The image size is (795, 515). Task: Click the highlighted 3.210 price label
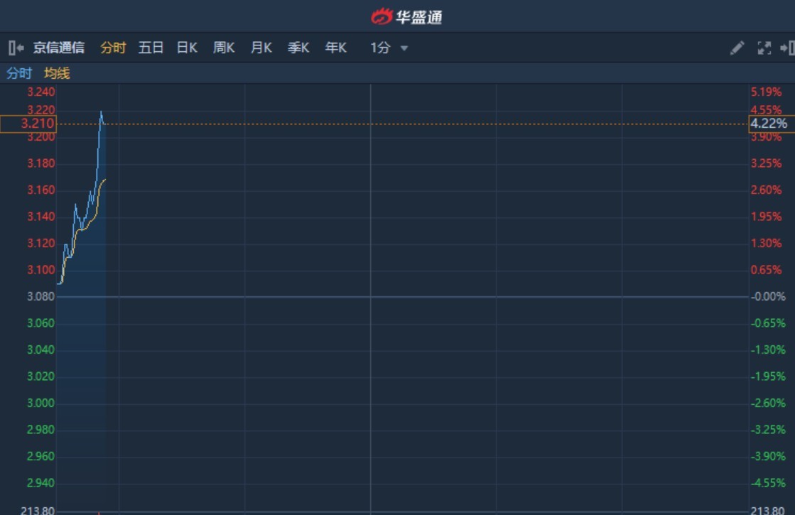[x=28, y=124]
